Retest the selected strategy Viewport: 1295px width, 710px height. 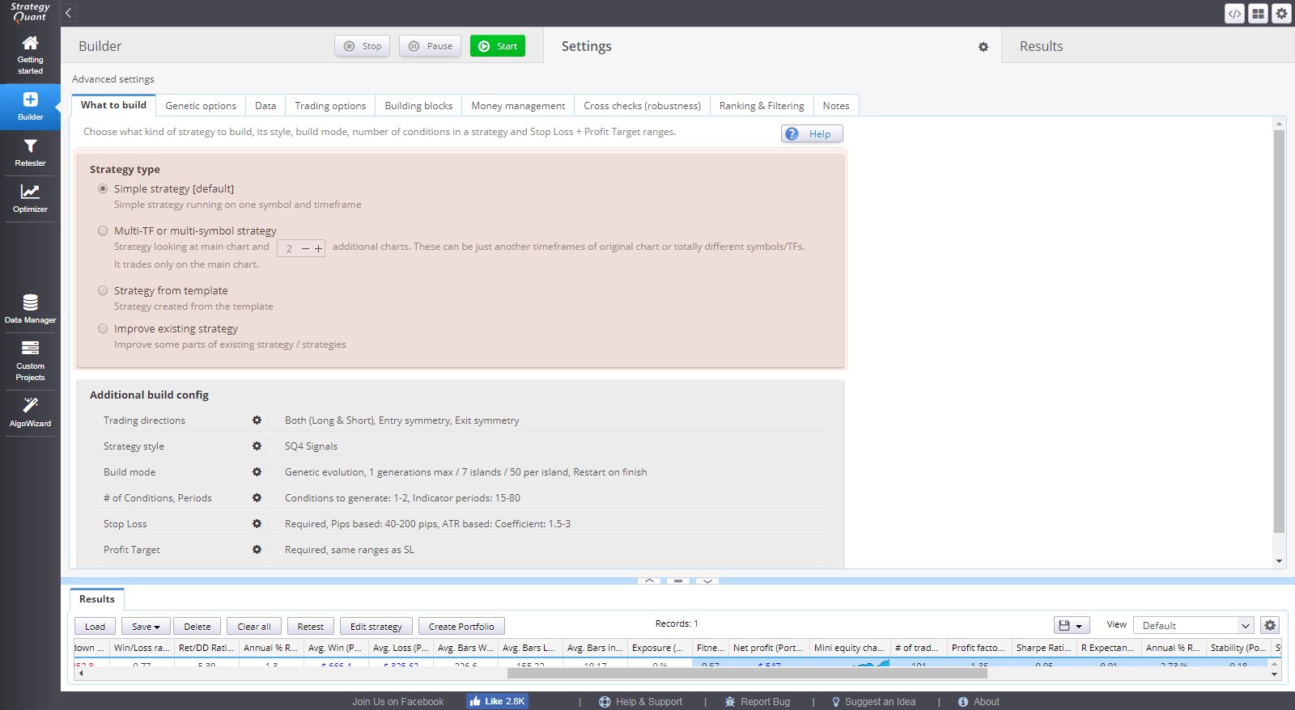(x=310, y=627)
